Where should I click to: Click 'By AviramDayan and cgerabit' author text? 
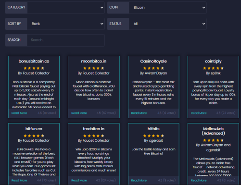point(213,148)
